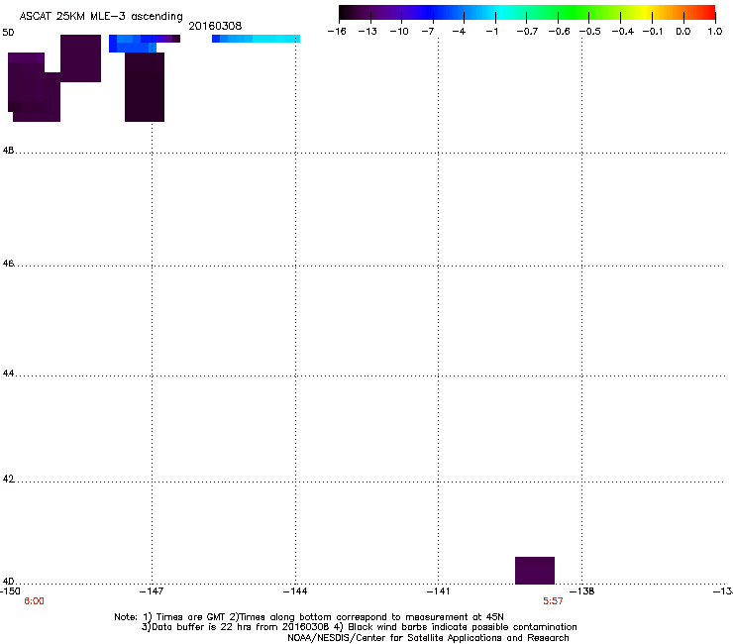Click the red 6:00 swath time
Screen dimensions: 733x644
click(34, 601)
